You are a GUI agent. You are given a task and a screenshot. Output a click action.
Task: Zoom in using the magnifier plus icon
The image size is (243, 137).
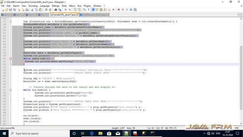point(65,10)
